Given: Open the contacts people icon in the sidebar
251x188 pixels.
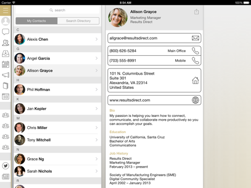Looking at the screenshot, I should click(6, 43).
